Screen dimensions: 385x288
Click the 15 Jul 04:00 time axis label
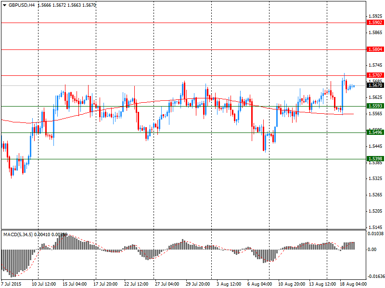[x=75, y=284]
